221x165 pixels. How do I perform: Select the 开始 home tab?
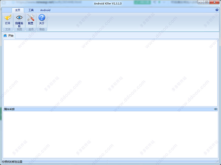coord(9,36)
